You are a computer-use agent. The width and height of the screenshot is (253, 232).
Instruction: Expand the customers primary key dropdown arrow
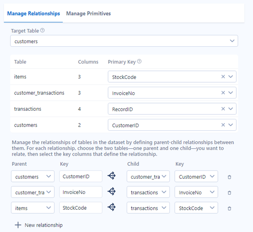pyautogui.click(x=231, y=125)
